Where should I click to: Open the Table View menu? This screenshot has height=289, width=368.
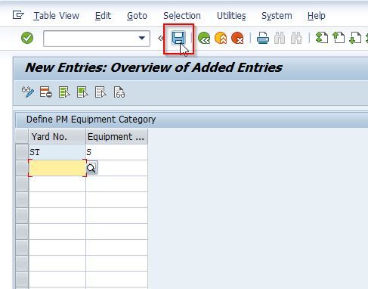(57, 16)
